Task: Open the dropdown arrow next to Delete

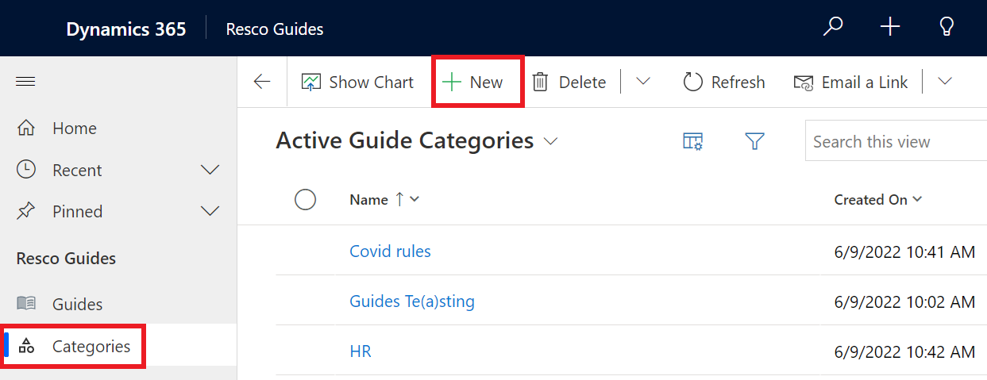Action: (x=643, y=82)
